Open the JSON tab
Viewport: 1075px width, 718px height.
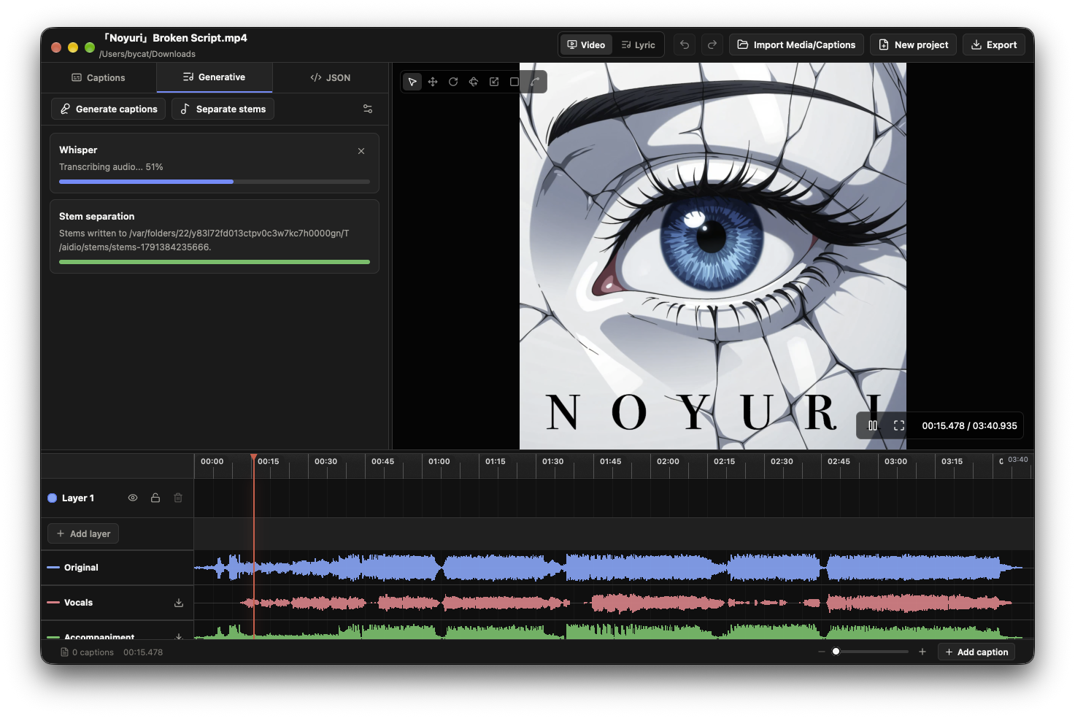331,77
